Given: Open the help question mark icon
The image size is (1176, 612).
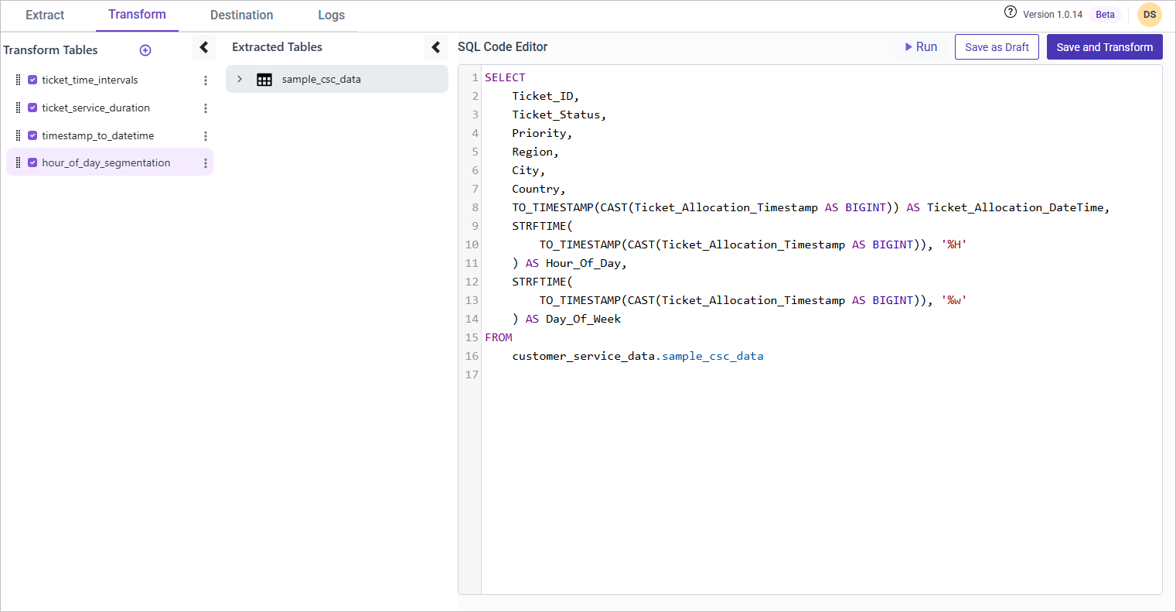Looking at the screenshot, I should (x=1010, y=12).
